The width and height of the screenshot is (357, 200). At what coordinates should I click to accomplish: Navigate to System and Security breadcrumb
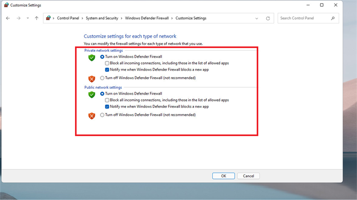102,18
